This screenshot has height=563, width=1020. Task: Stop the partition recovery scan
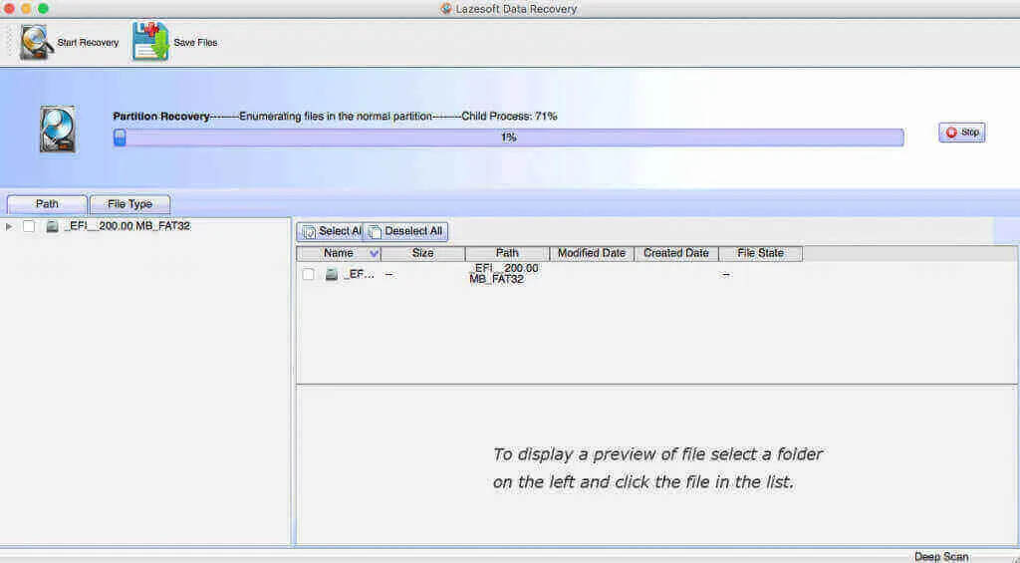click(x=962, y=133)
